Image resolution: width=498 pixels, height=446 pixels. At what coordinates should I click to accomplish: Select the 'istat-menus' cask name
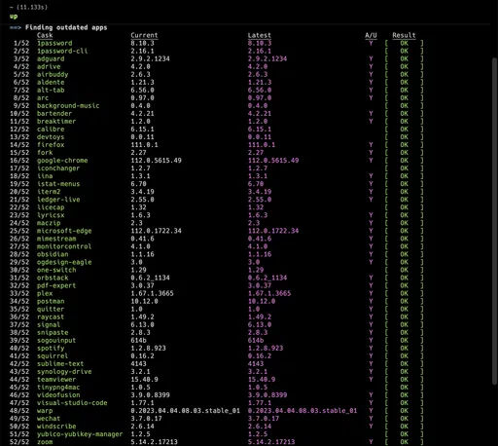58,184
